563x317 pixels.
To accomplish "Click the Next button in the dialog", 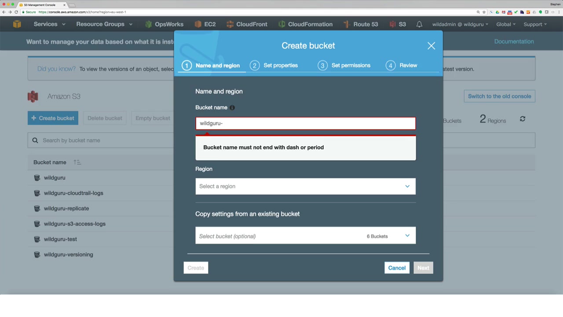I will click(x=423, y=268).
